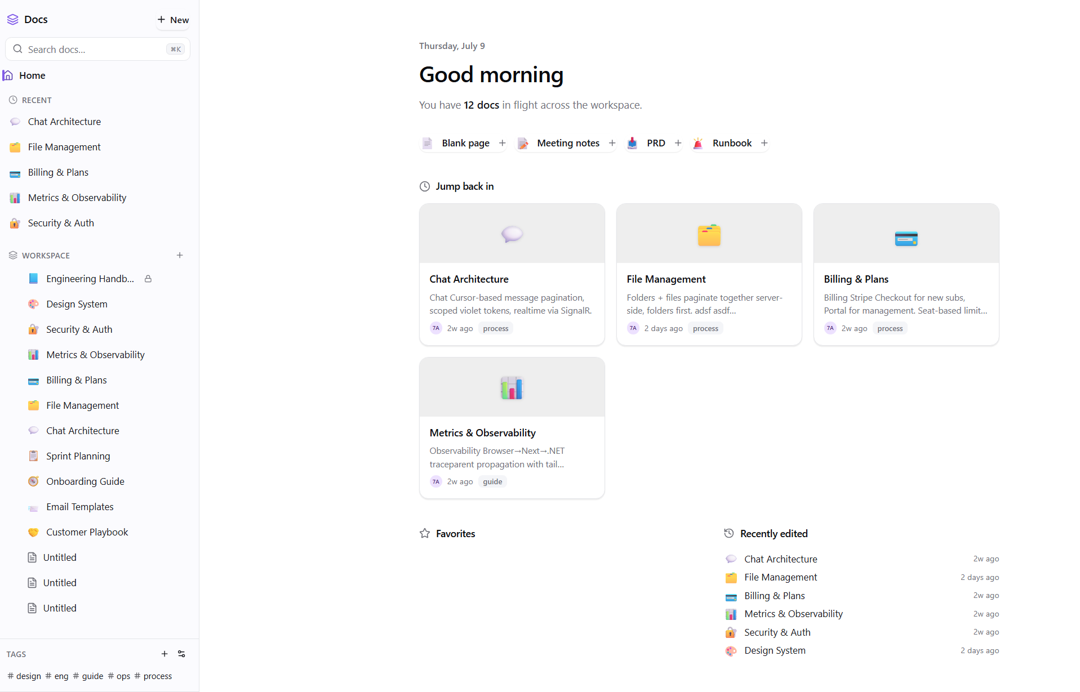The width and height of the screenshot is (1080, 692).
Task: Open the second Untitled page
Action: point(60,583)
